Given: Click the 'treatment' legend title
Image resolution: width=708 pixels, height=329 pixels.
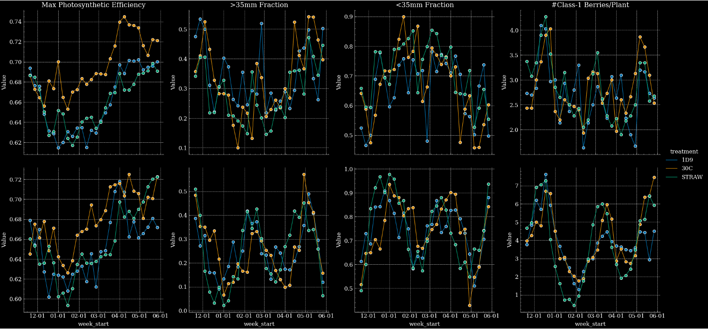Looking at the screenshot, I should 684,152.
